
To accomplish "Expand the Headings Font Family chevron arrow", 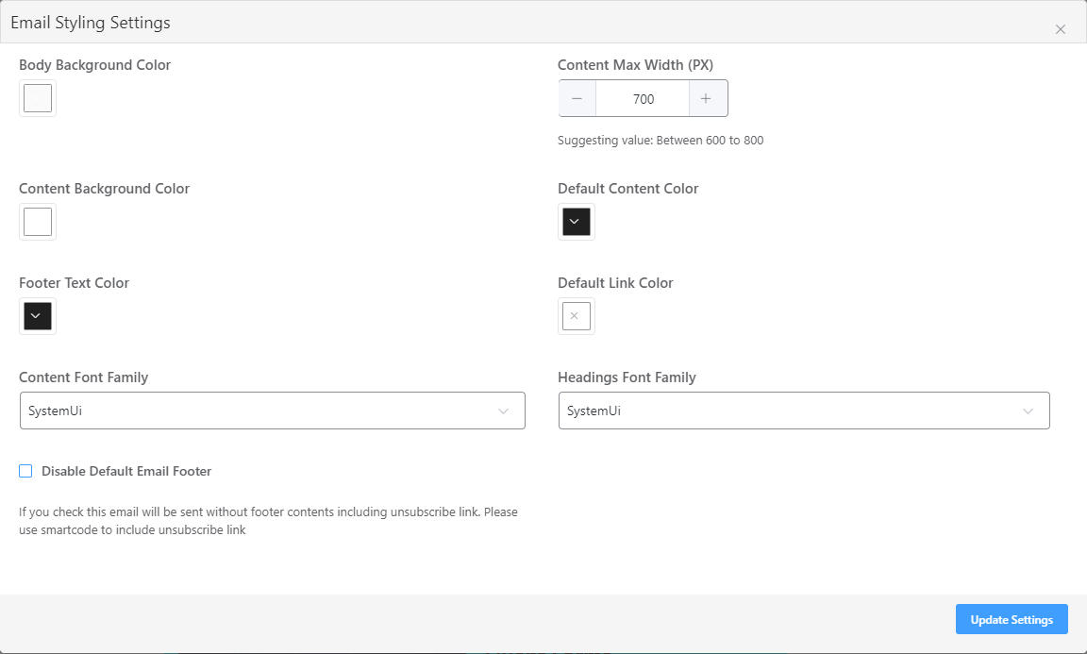I will (1028, 411).
